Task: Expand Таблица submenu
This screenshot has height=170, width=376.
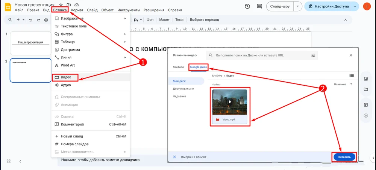Action: 125,42
